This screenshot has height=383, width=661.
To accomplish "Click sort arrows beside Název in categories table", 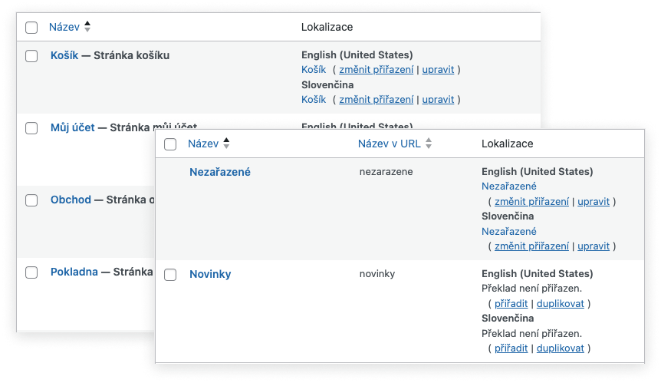I will [226, 144].
